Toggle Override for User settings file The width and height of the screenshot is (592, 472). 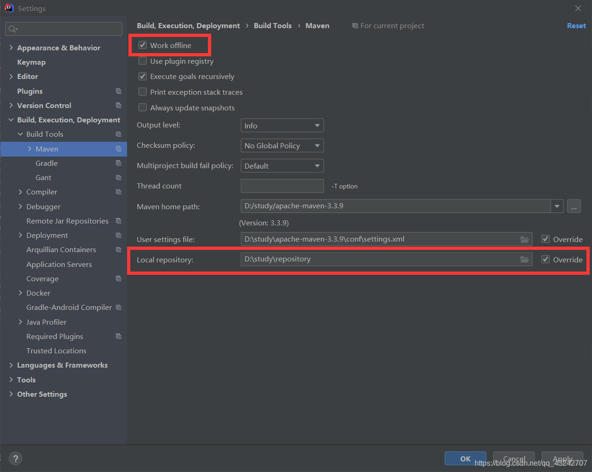pos(545,239)
